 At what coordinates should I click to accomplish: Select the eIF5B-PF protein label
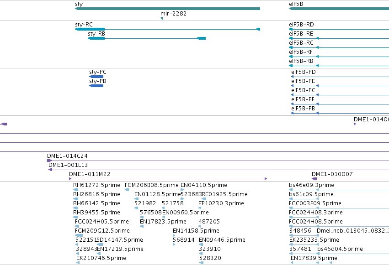point(303,99)
